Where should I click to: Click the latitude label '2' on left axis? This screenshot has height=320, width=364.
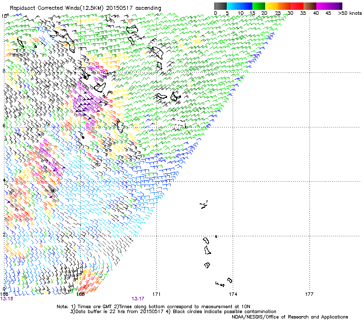point(4,235)
